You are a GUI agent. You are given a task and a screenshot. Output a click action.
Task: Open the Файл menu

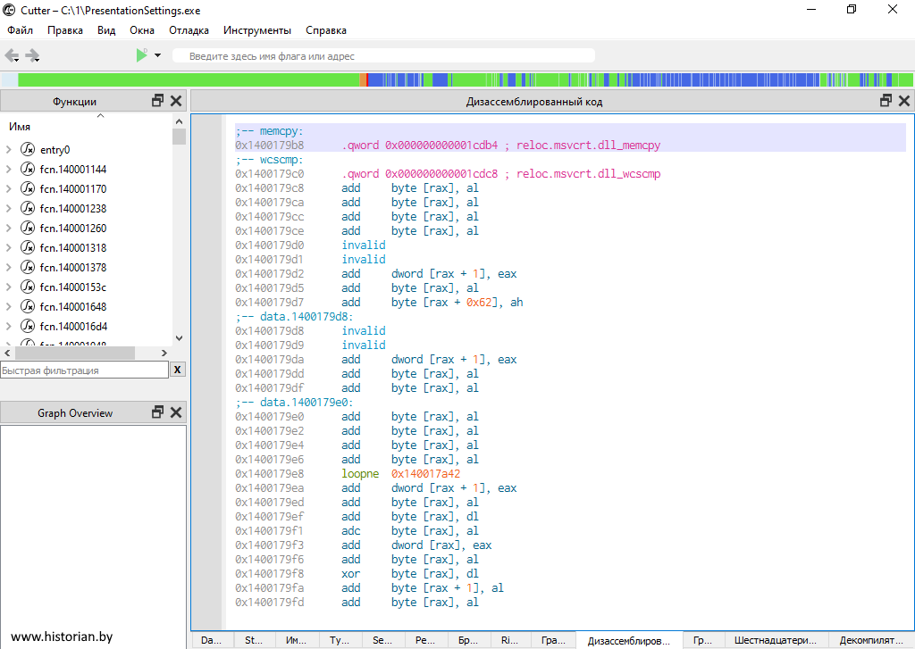coord(20,30)
